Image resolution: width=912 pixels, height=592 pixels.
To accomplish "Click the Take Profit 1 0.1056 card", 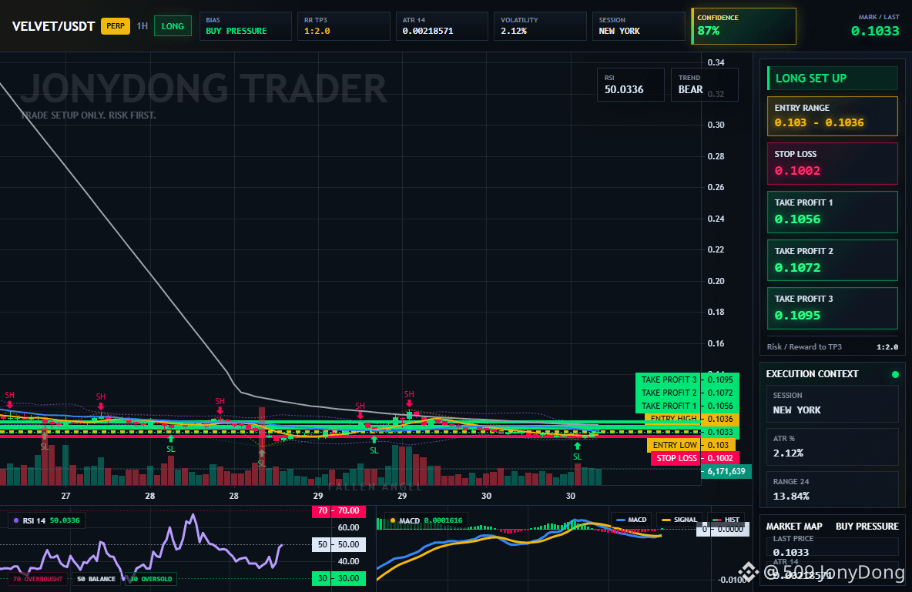I will click(833, 212).
